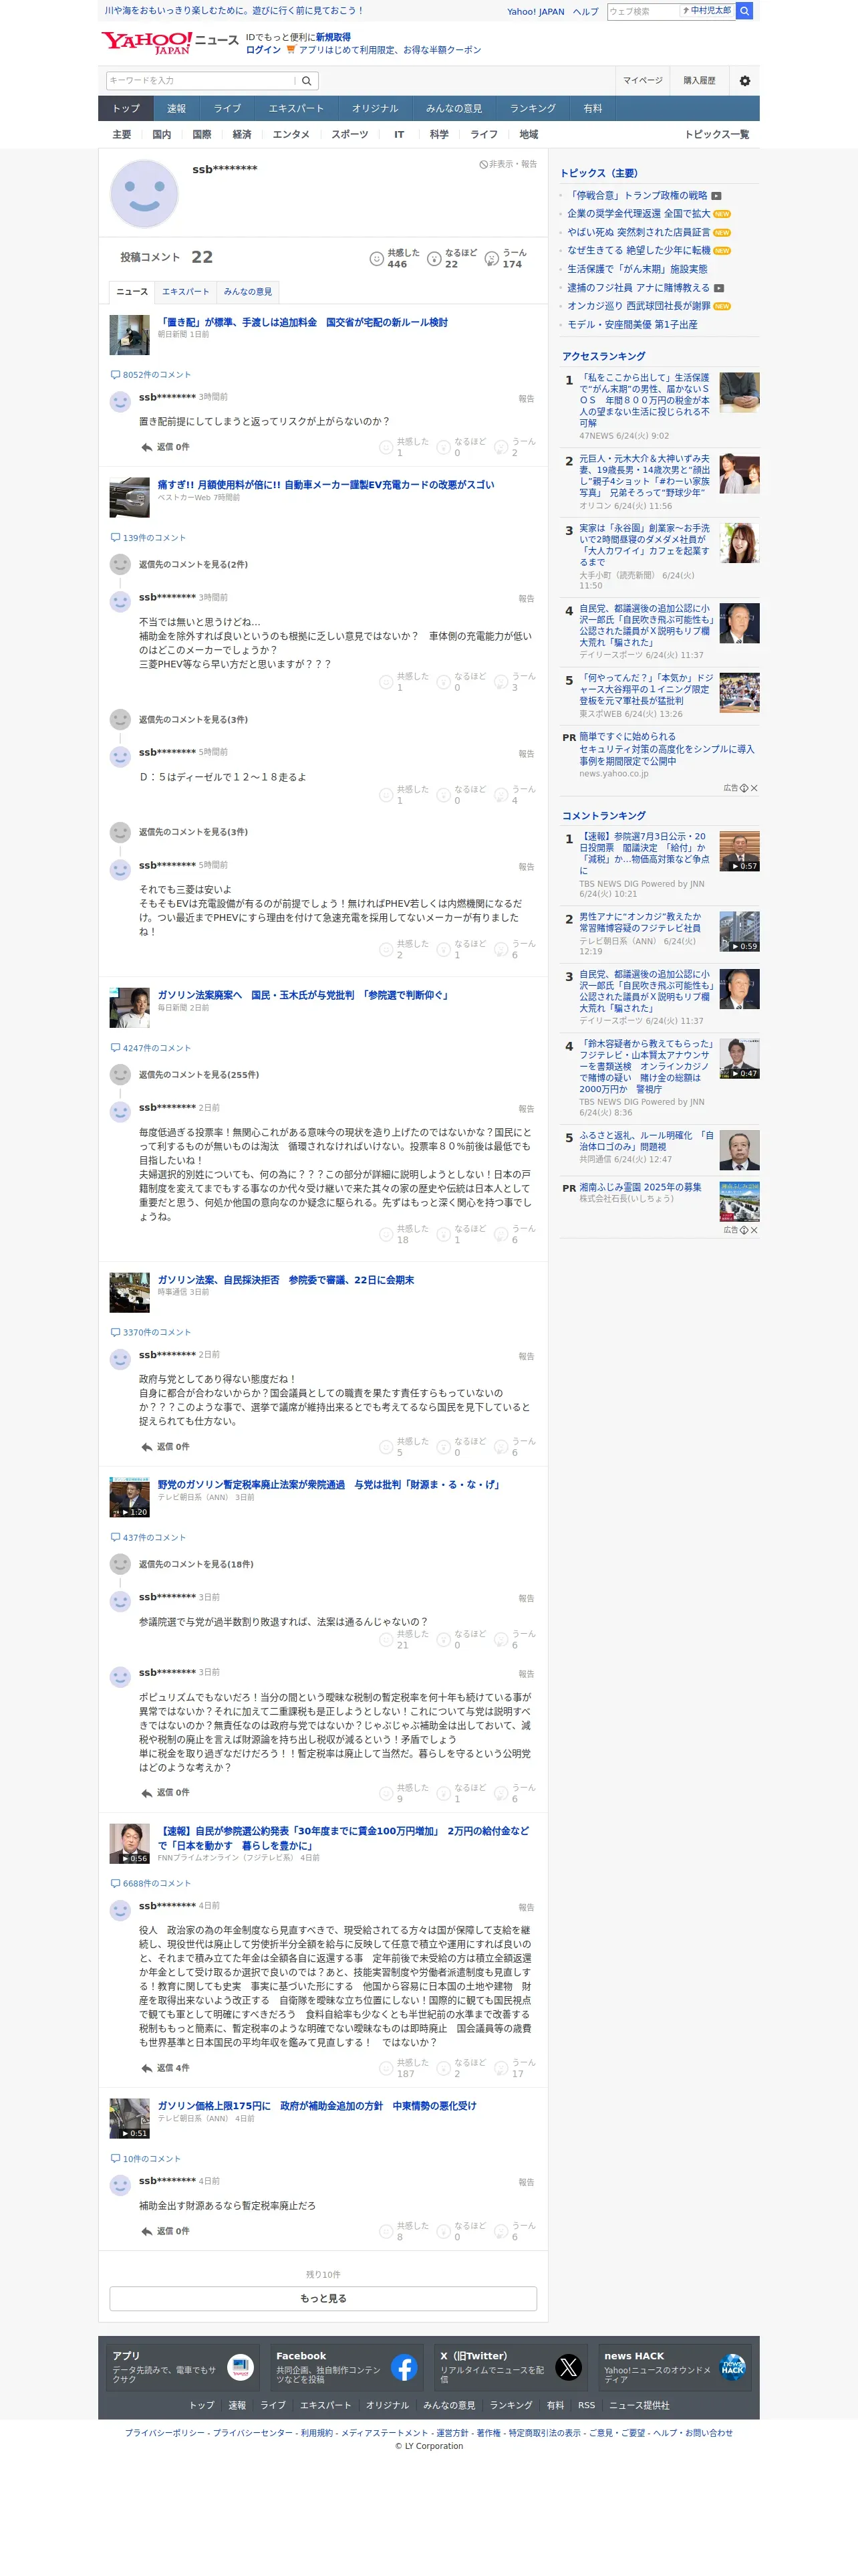Screen dimensions: 858x2576
Task: Click the X (Twitter) logo in footer
Action: [569, 2367]
